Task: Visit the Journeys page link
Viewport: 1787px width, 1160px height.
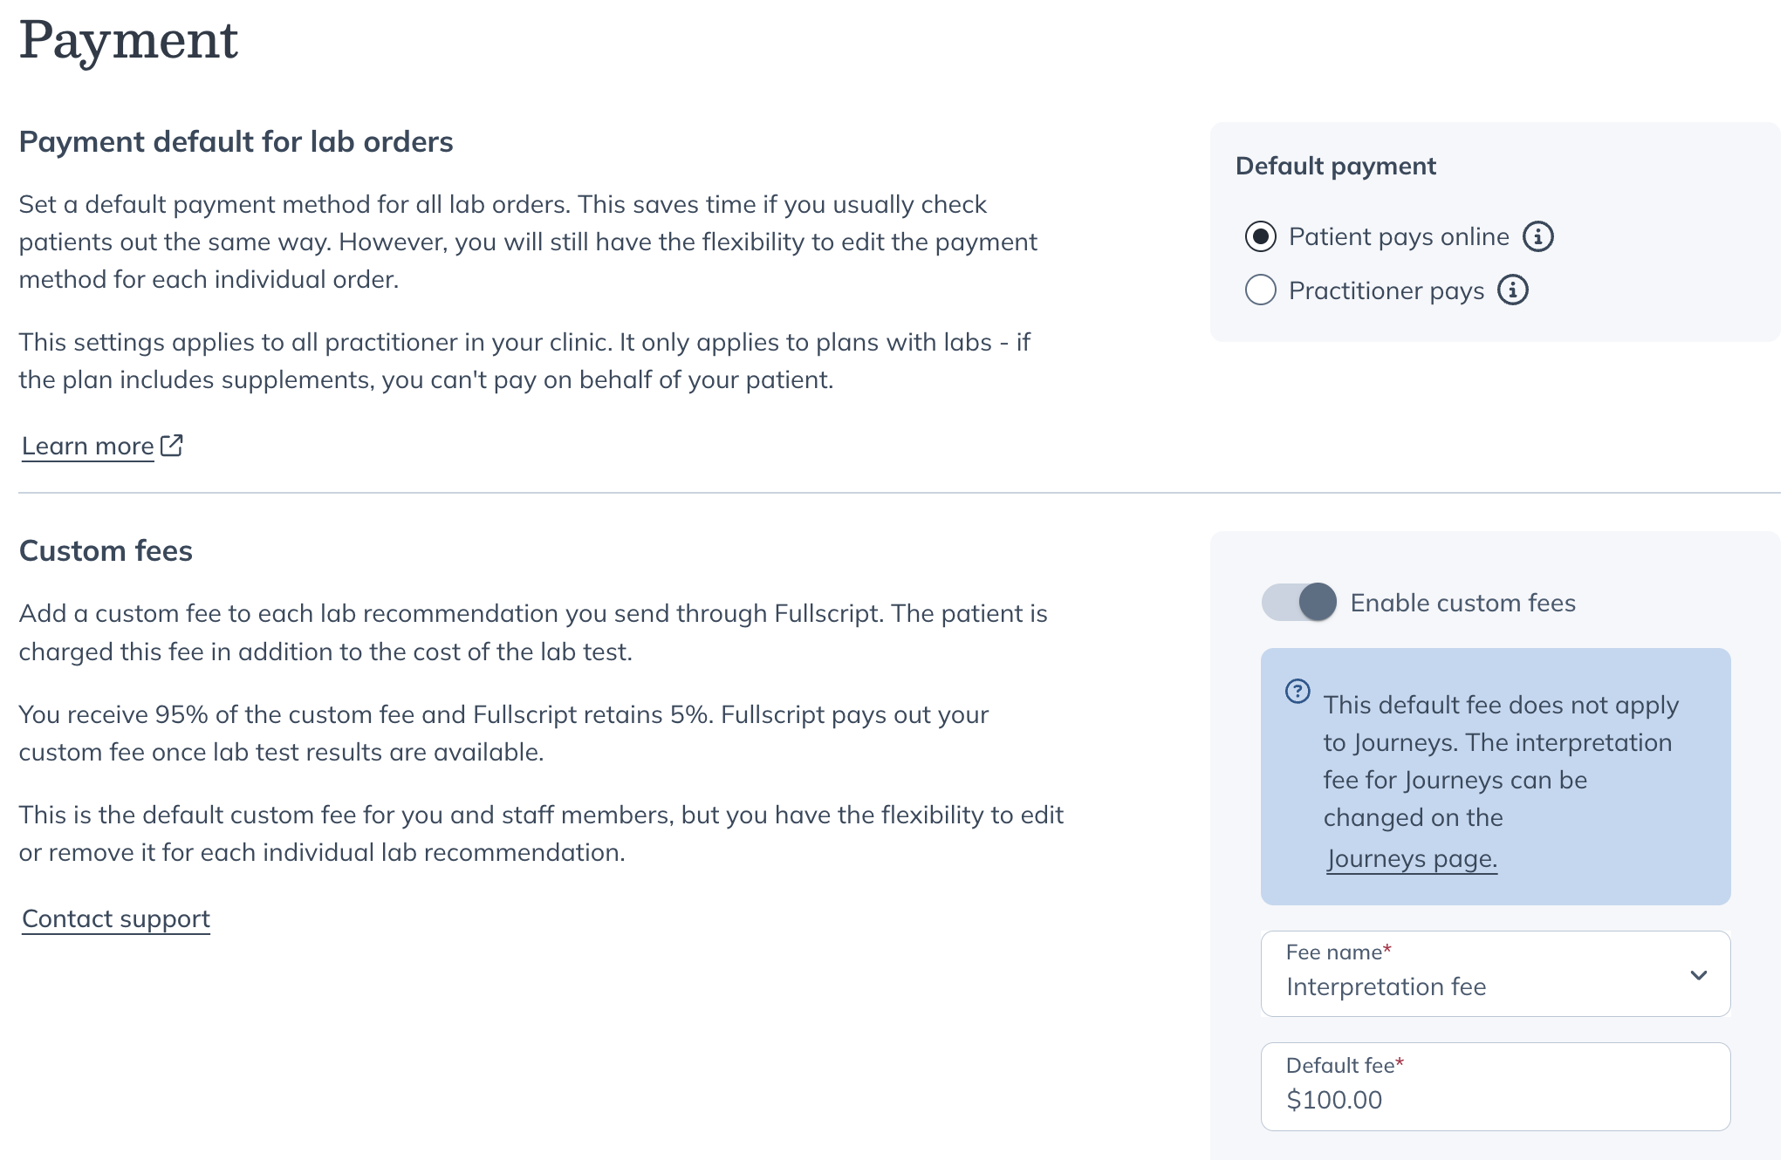Action: pos(1411,858)
